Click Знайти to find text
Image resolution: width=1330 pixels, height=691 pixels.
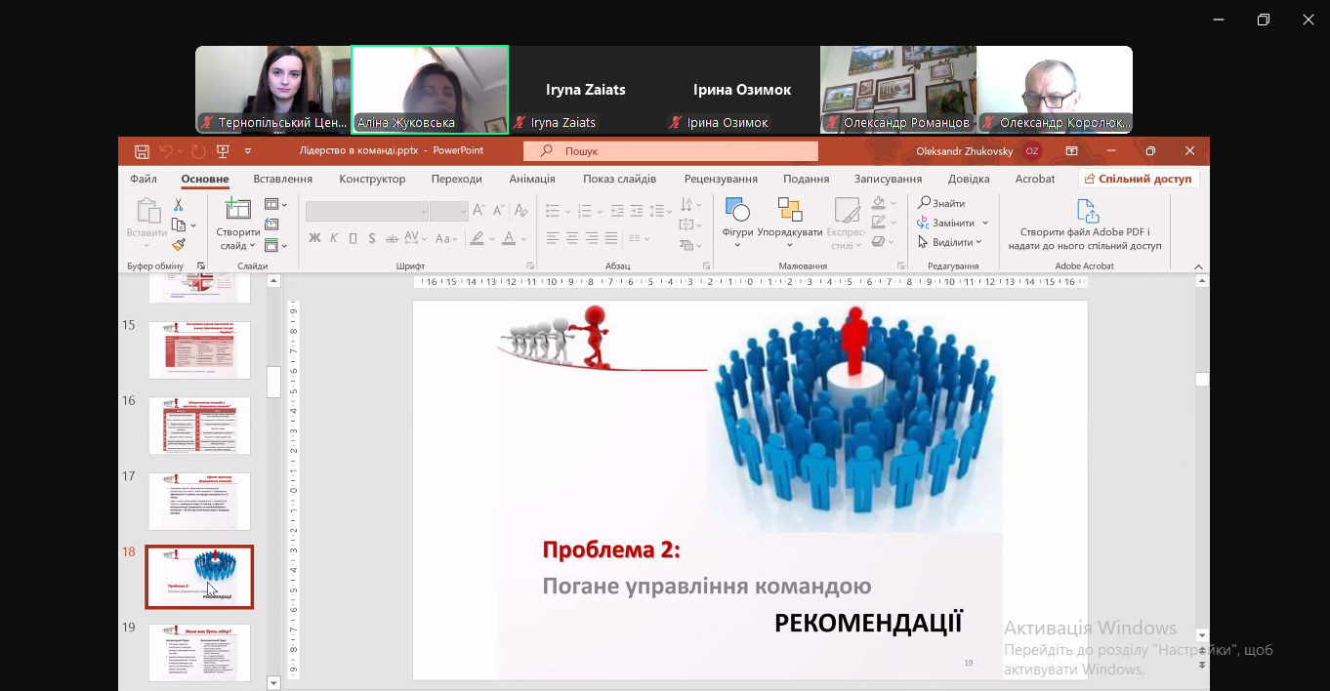pos(942,203)
